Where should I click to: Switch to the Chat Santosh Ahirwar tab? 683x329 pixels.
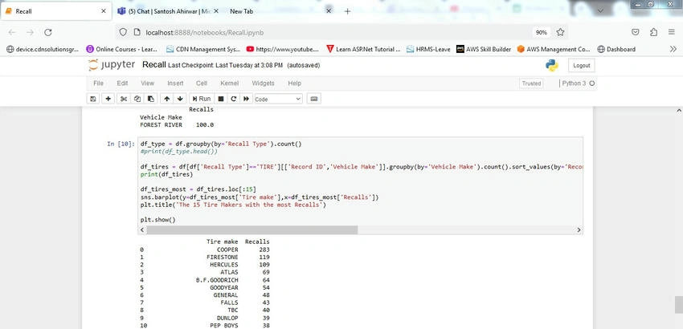[x=170, y=11]
